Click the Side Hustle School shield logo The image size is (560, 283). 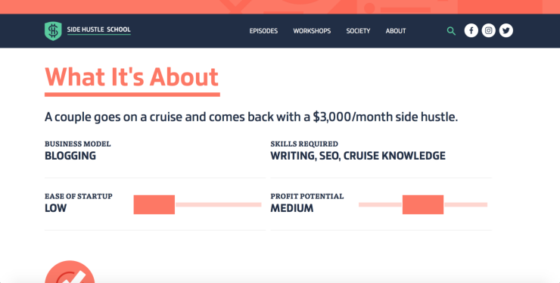53,31
